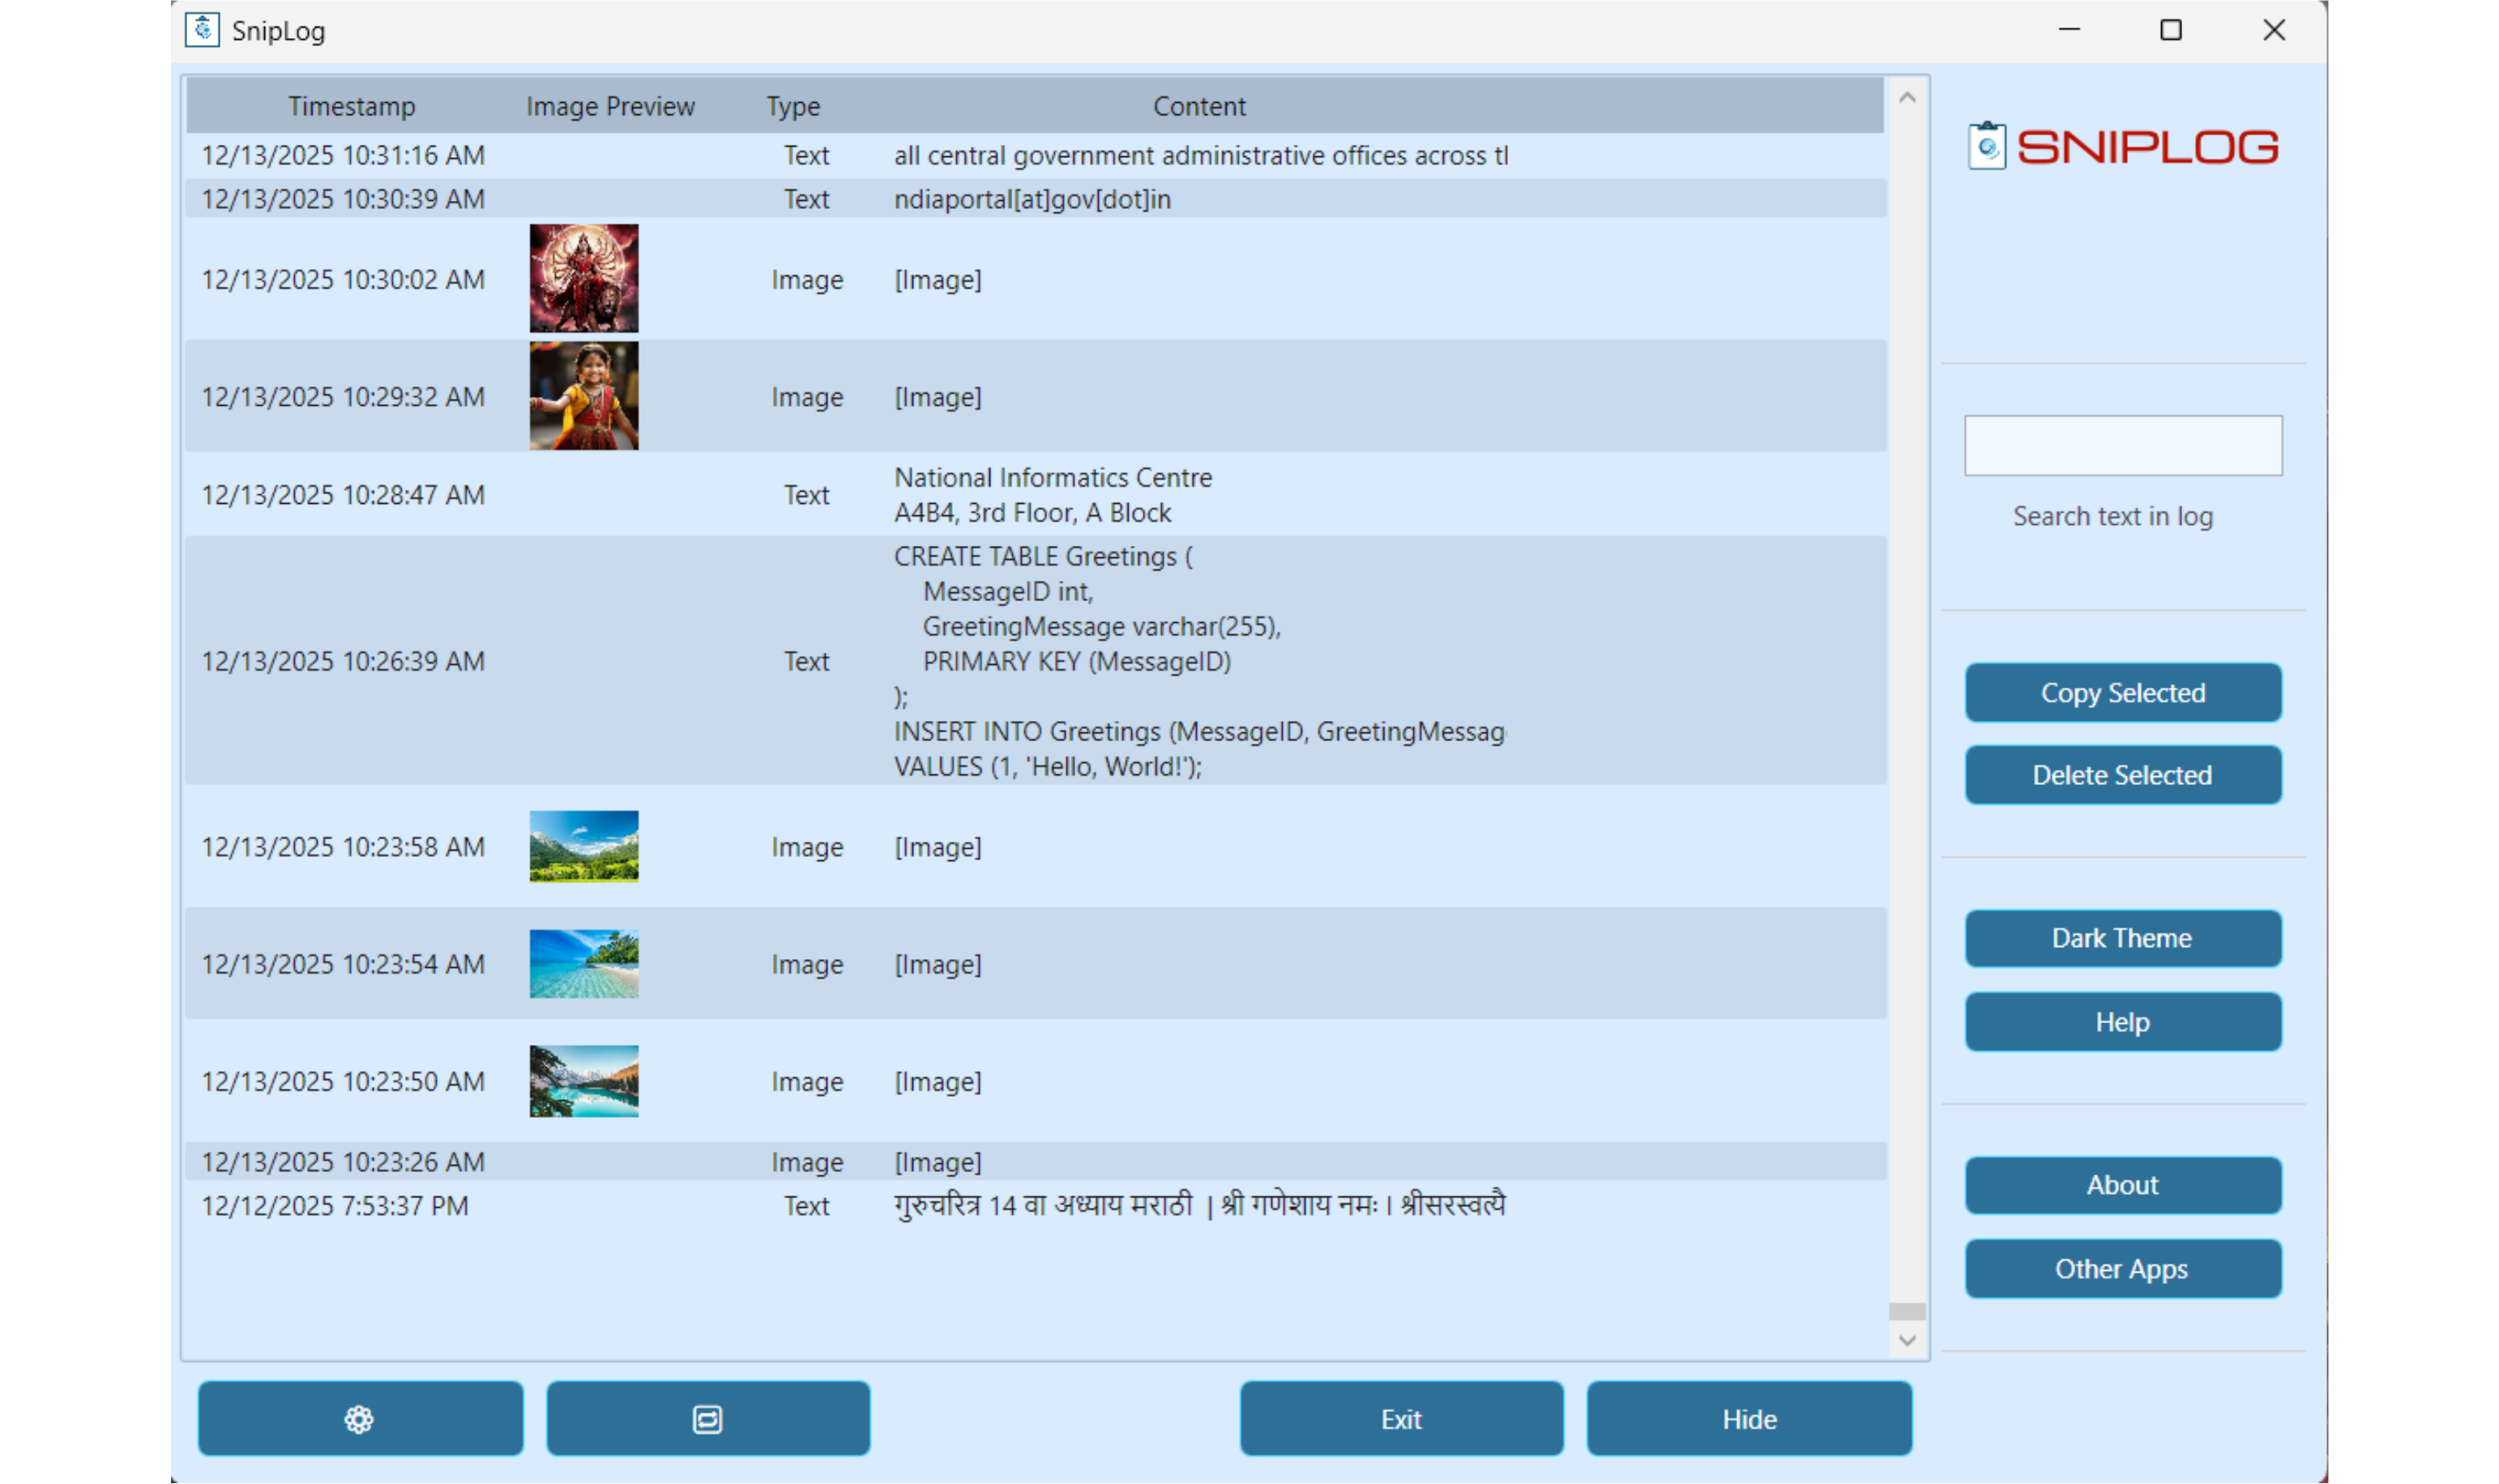Click the scrollbar down arrow
The image size is (2499, 1484).
(1907, 1340)
